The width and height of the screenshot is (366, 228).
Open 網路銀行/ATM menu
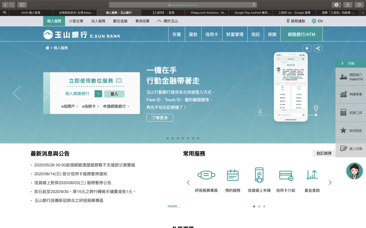(301, 34)
